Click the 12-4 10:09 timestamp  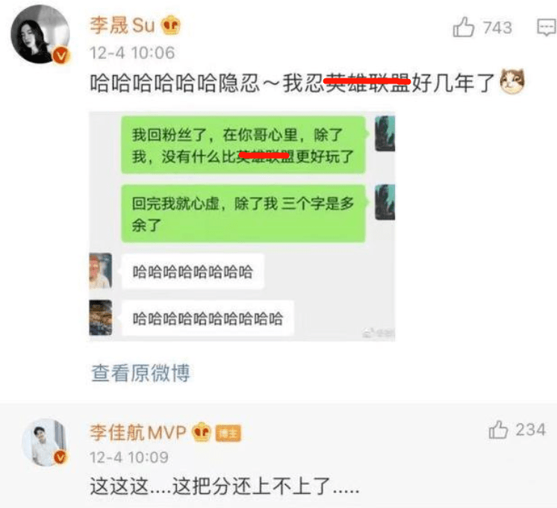129,457
